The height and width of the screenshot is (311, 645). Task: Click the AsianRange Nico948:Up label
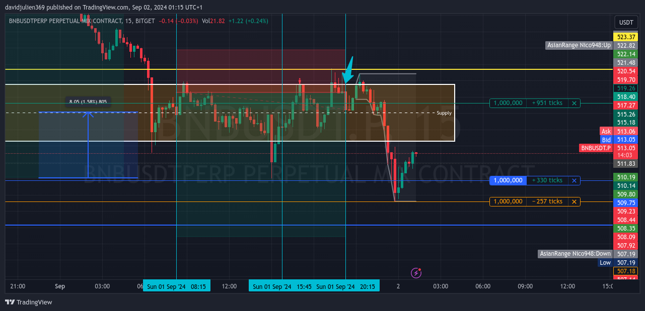pyautogui.click(x=579, y=45)
